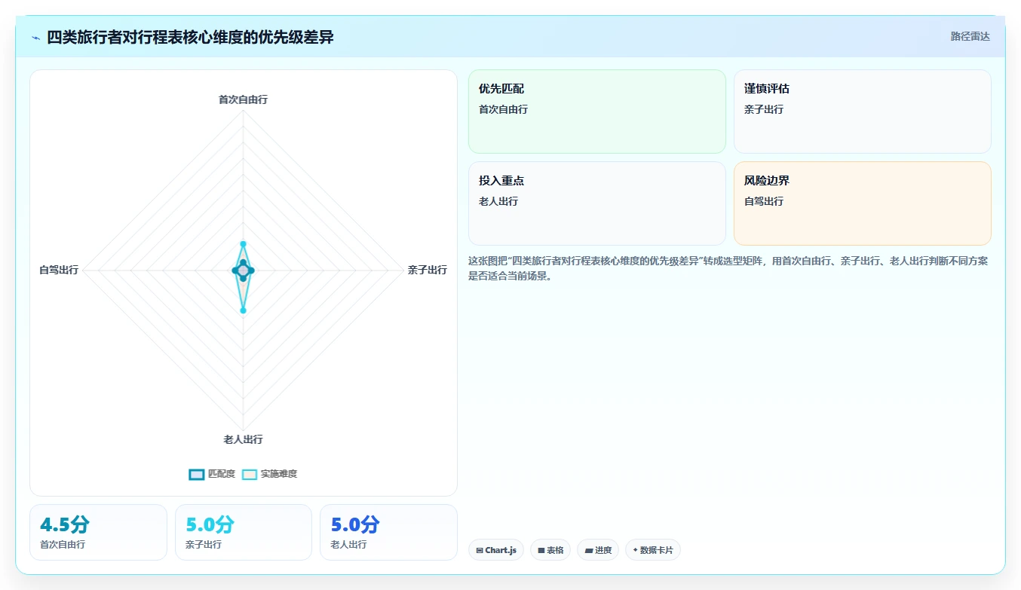Click 首次自由行 text in 优先匹配 card
The height and width of the screenshot is (590, 1021).
503,109
